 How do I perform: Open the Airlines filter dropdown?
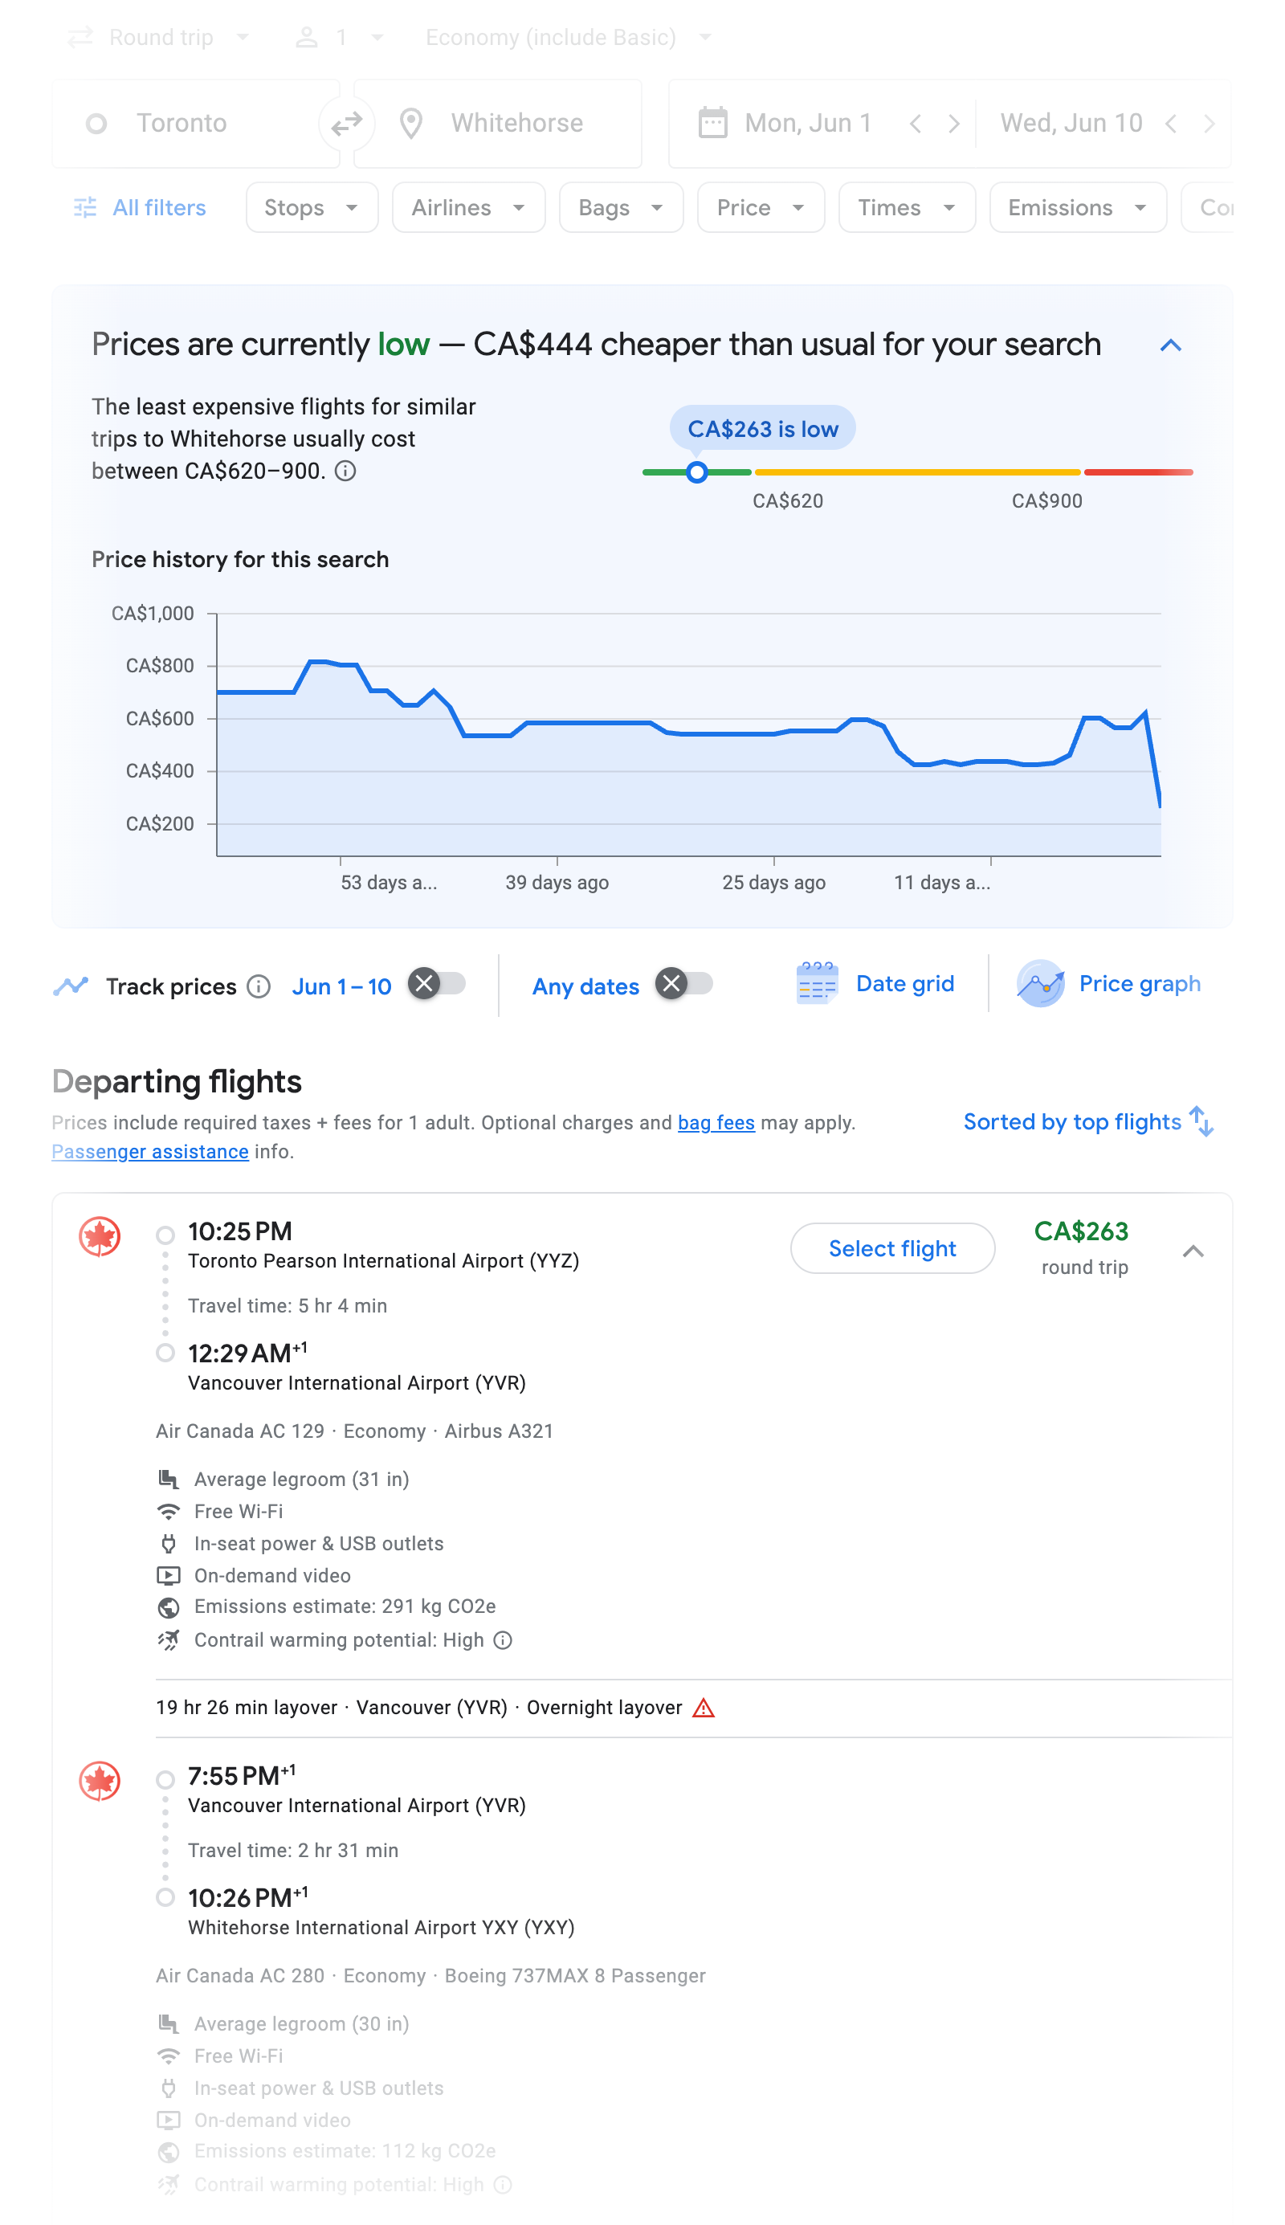[x=467, y=207]
